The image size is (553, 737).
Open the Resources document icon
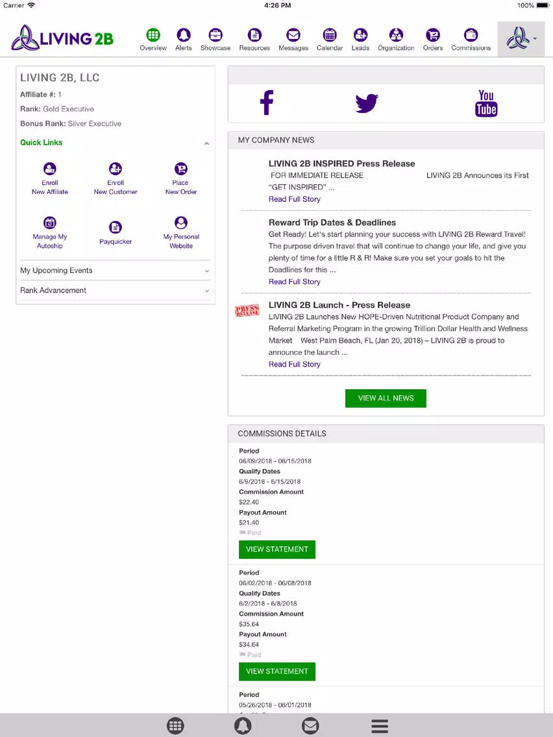pyautogui.click(x=254, y=40)
